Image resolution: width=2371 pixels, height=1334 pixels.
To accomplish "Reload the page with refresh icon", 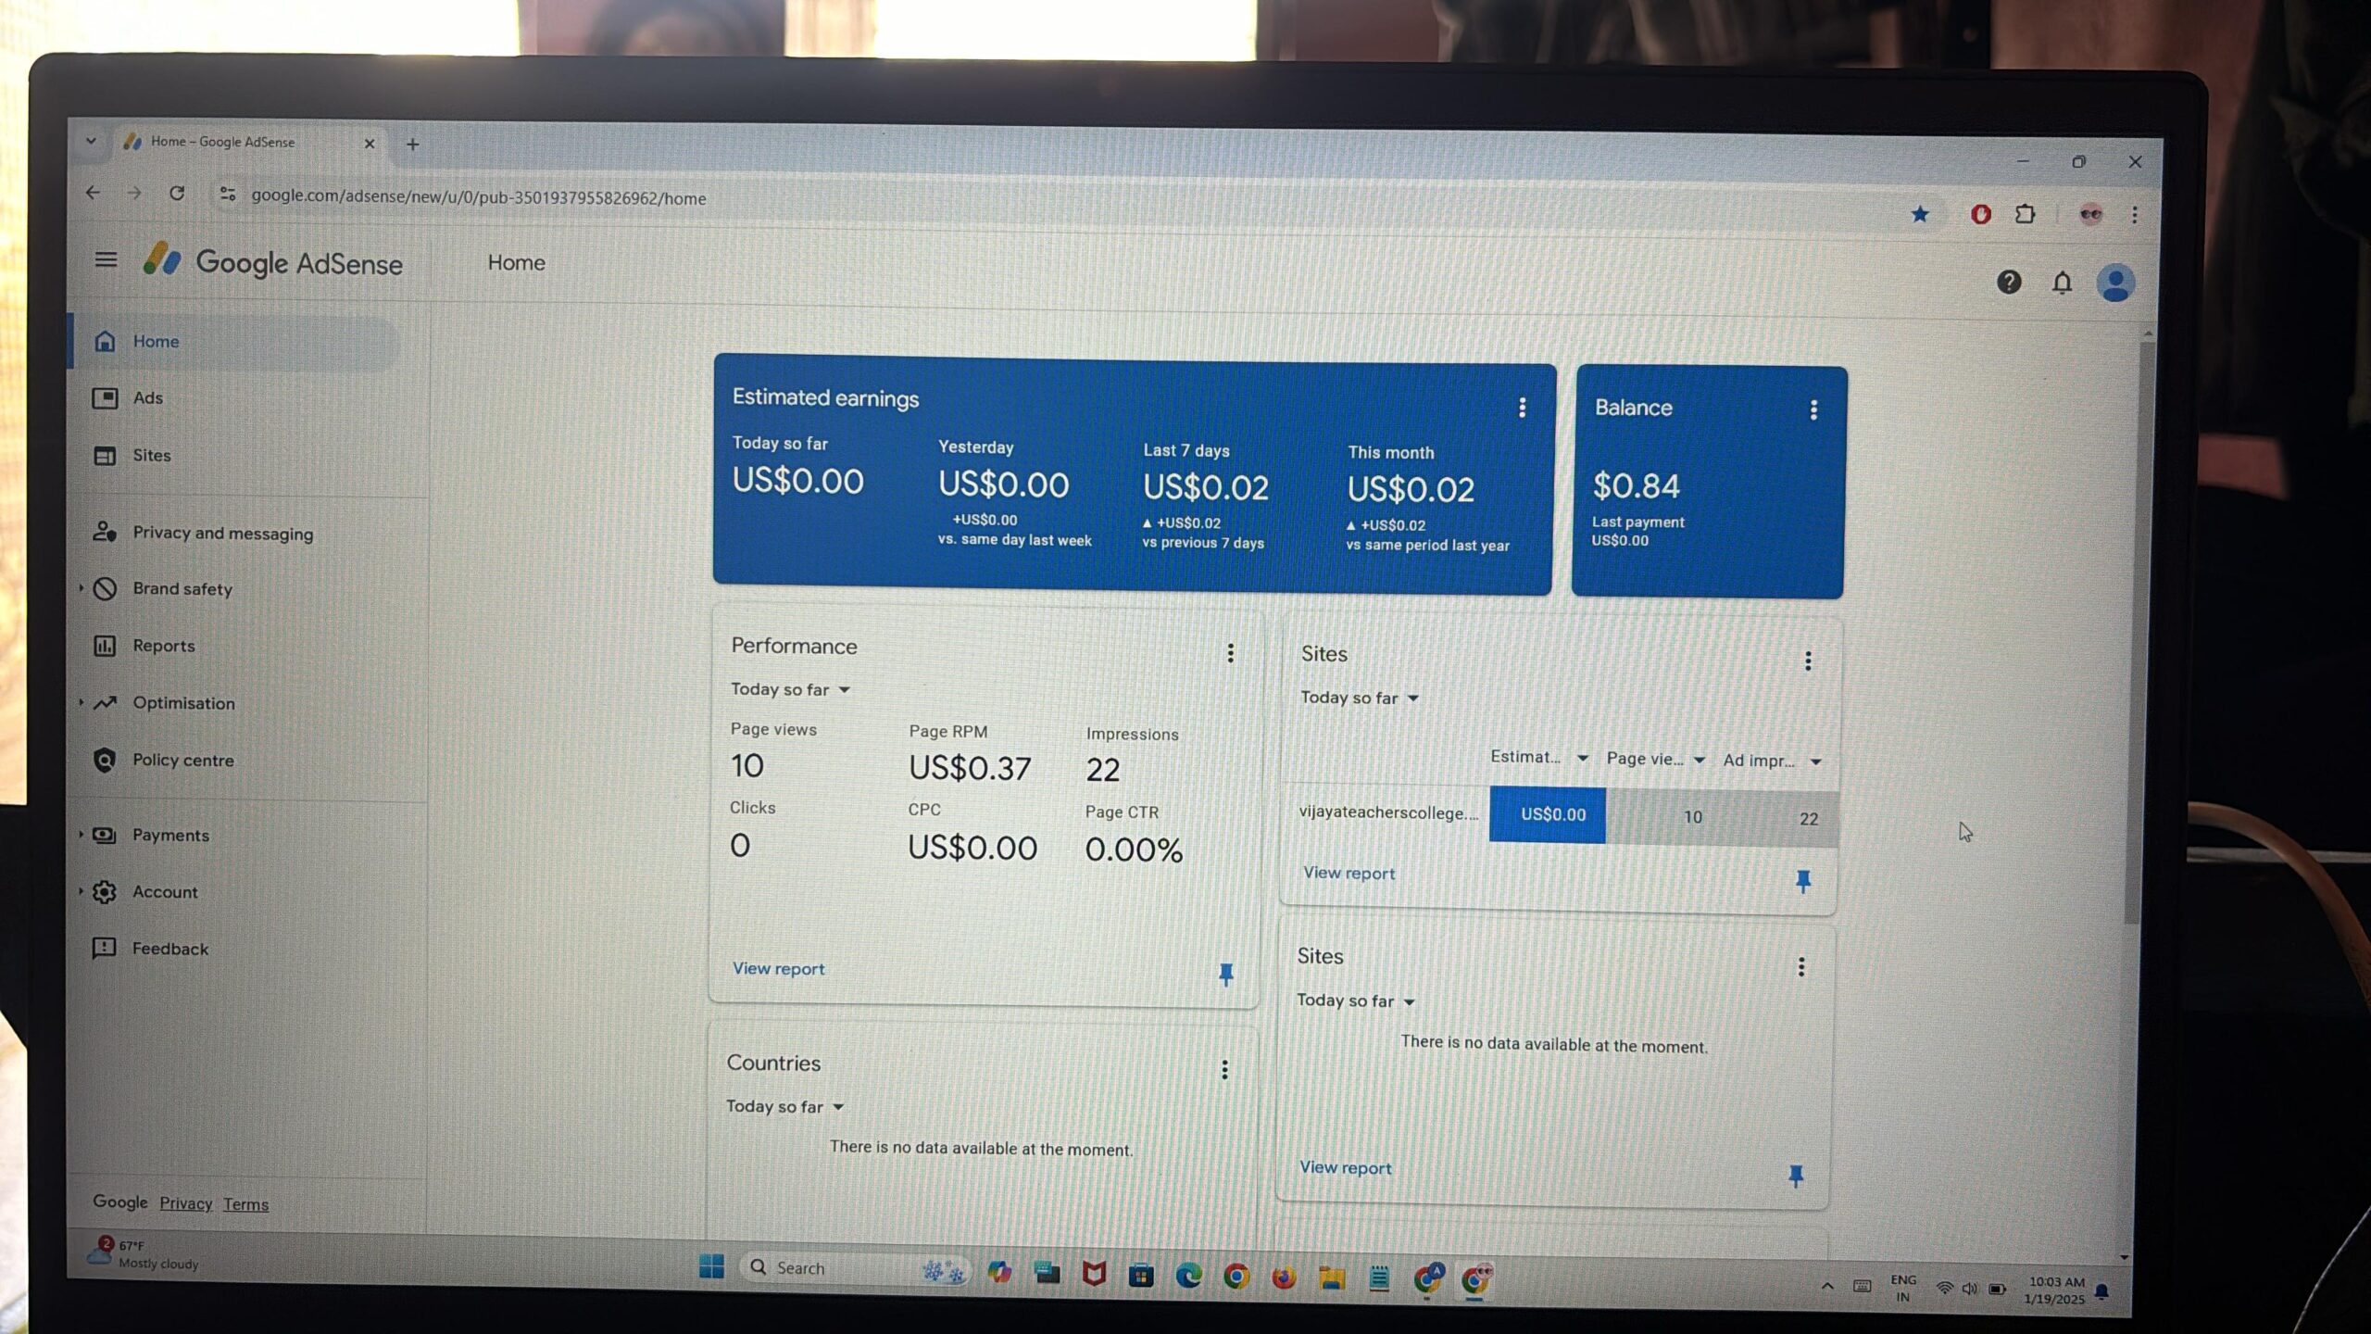I will click(176, 193).
